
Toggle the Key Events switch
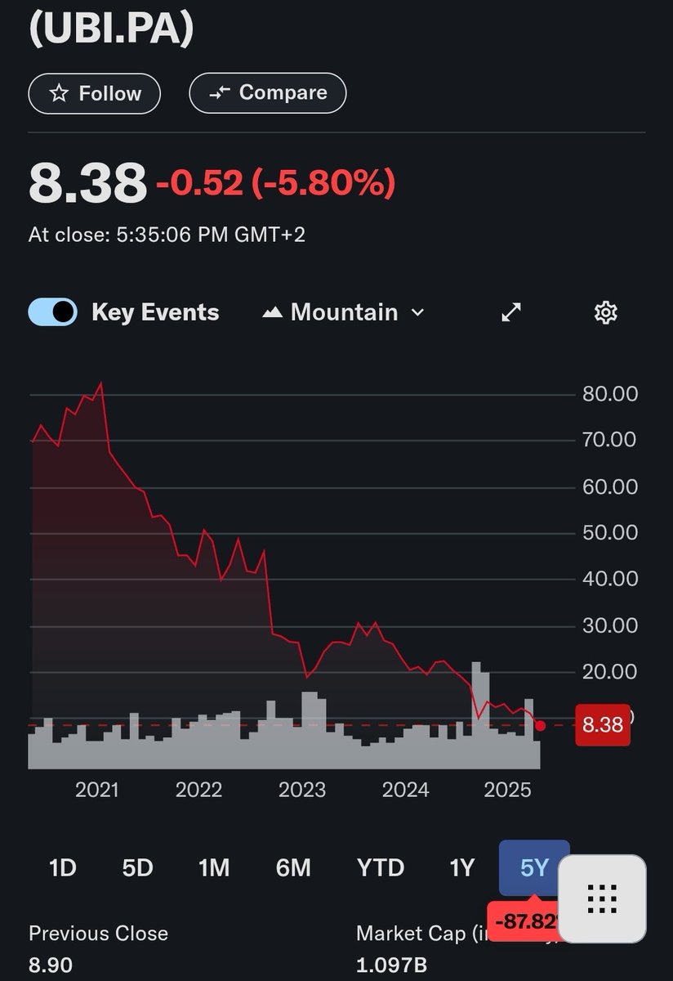pos(53,312)
